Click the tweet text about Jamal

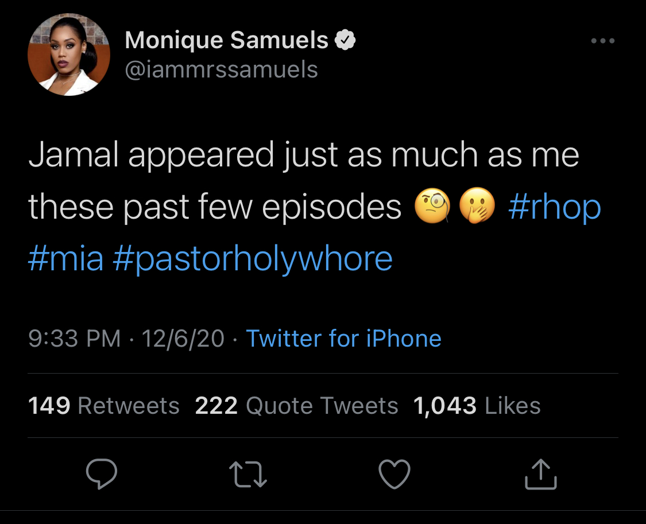[x=304, y=180]
